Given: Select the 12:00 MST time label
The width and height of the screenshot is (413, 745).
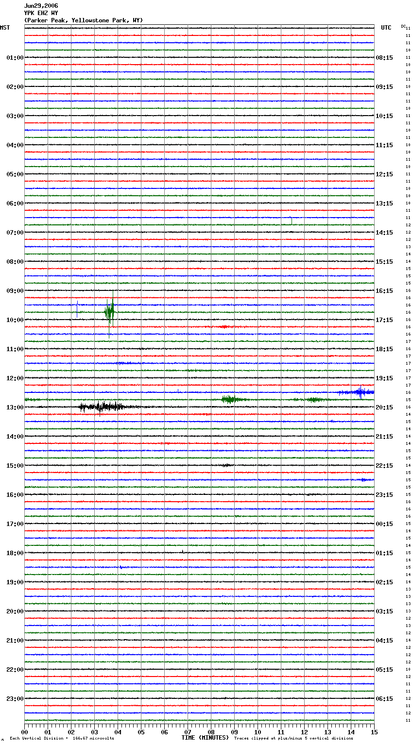Looking at the screenshot, I should (x=15, y=378).
